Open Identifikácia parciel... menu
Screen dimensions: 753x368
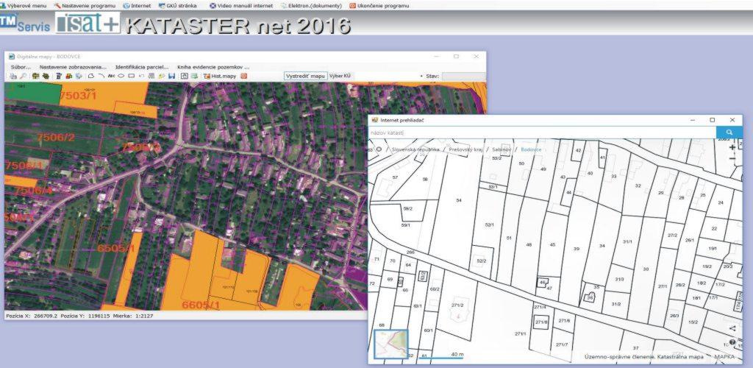pos(142,67)
